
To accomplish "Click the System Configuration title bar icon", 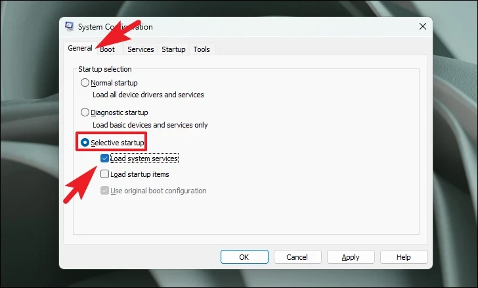I will (x=69, y=26).
